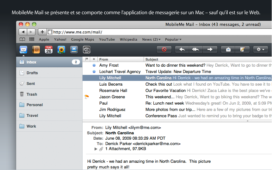This screenshot has height=170, width=272.
Task: Click the URL address field
Action: pos(160,32)
